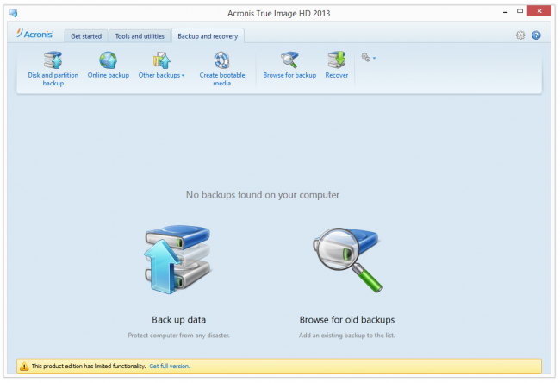Click the Acronis logo
The height and width of the screenshot is (383, 560).
click(x=35, y=35)
